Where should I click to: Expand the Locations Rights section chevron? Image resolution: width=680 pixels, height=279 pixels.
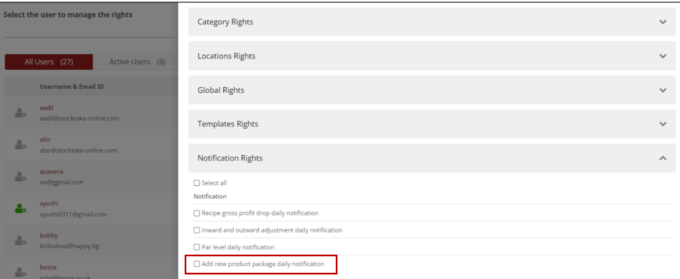662,56
